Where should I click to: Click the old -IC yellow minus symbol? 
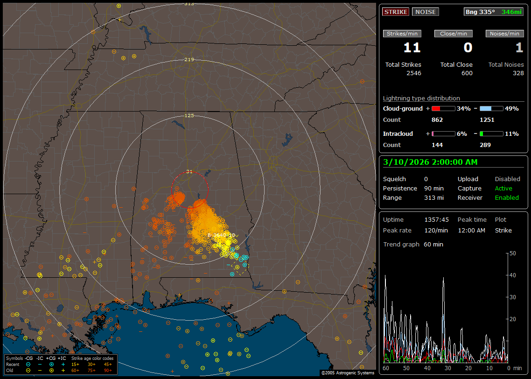coord(40,370)
